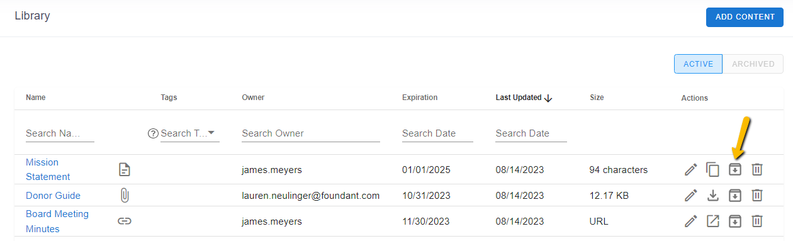This screenshot has width=793, height=241.
Task: Open Board Meeting Minutes URL externally
Action: 712,221
